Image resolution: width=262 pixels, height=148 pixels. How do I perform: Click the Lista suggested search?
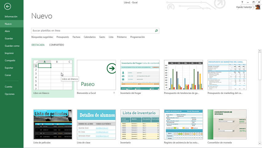(111, 37)
